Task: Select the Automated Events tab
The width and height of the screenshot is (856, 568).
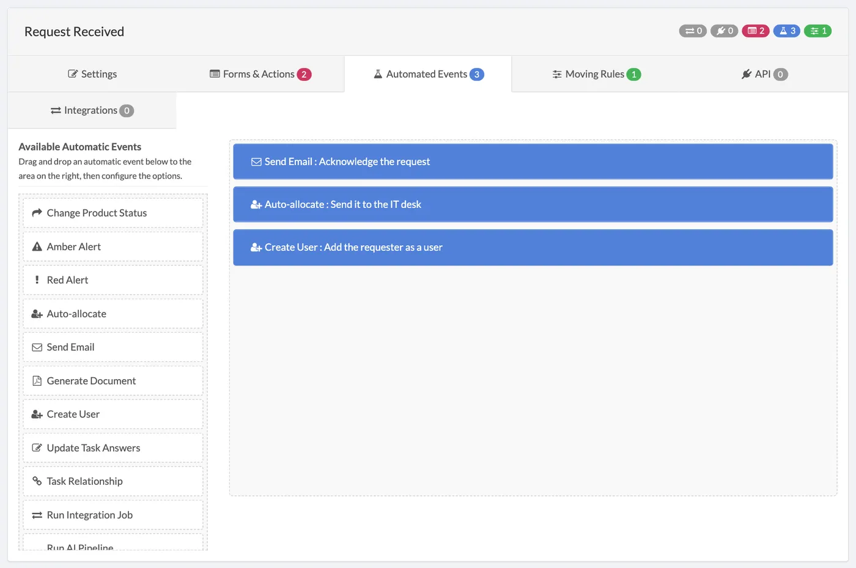Action: 428,74
